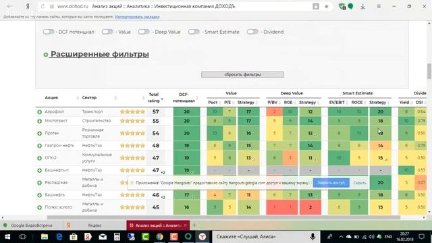Screen dimensions: 432x243
Task: Click the Yandex Я home icon
Action: [x=28, y=6]
